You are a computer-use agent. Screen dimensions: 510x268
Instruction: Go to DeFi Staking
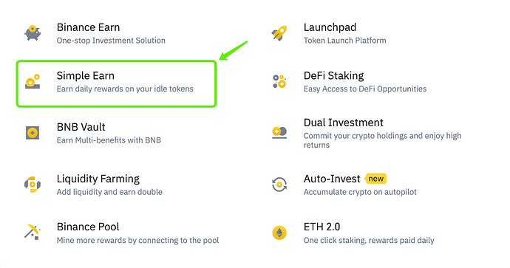pos(333,76)
